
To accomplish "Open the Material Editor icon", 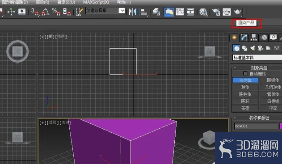I will click(203, 12).
